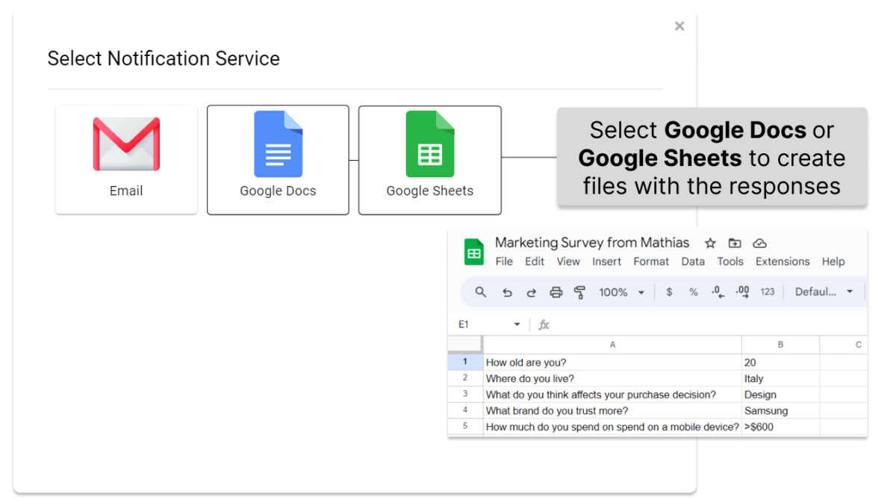Star the Marketing Survey spreadsheet

coord(709,243)
